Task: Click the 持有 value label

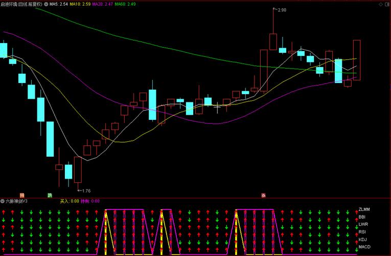Action: pyautogui.click(x=90, y=201)
